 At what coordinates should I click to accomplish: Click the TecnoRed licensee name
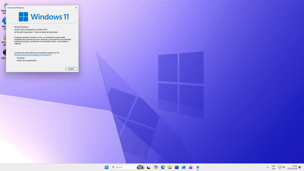click(20, 58)
